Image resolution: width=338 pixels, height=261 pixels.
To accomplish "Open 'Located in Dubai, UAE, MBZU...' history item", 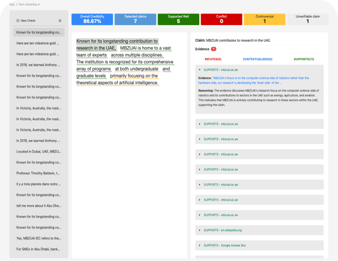I will tap(39, 152).
